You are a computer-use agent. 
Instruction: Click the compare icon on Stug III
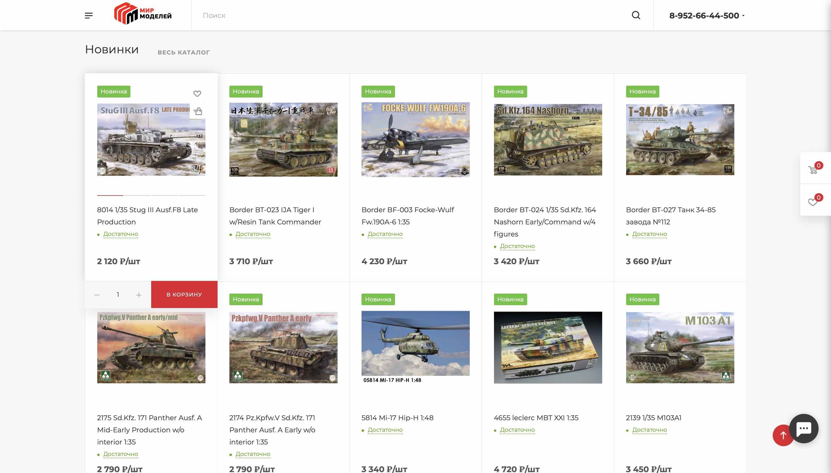point(198,112)
